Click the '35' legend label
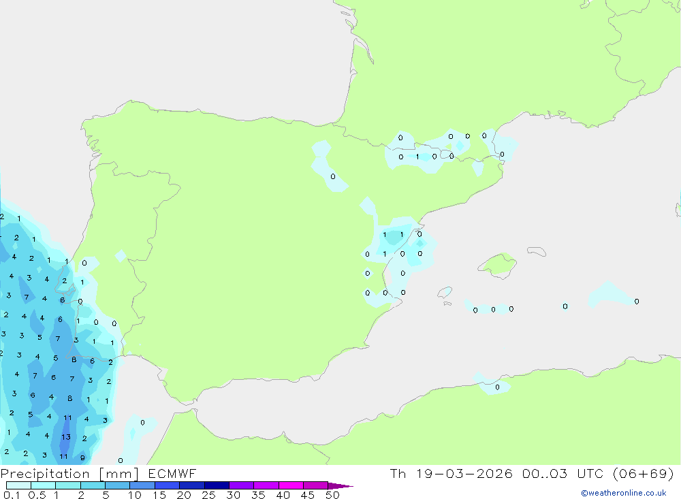The width and height of the screenshot is (681, 499). [x=258, y=495]
